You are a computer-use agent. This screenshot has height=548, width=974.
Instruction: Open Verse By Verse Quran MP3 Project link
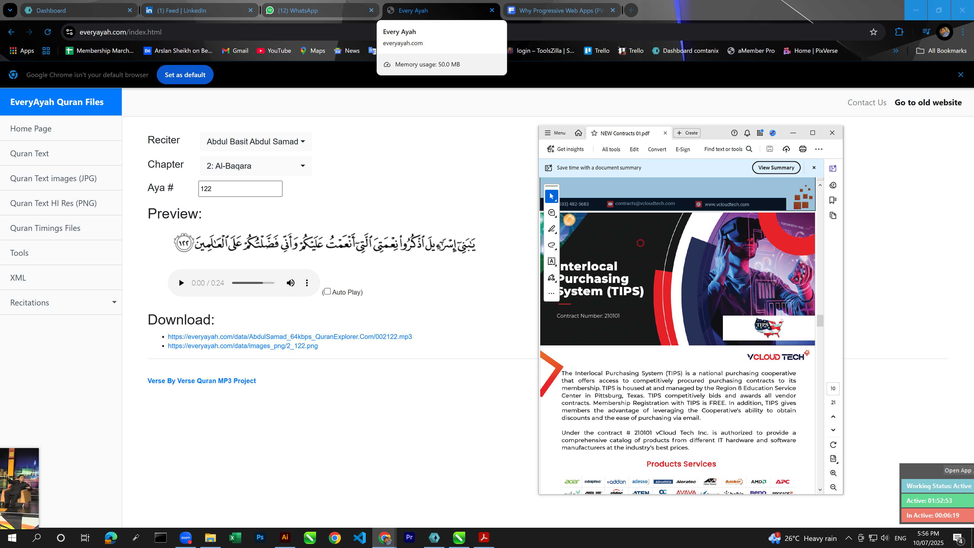coord(202,381)
